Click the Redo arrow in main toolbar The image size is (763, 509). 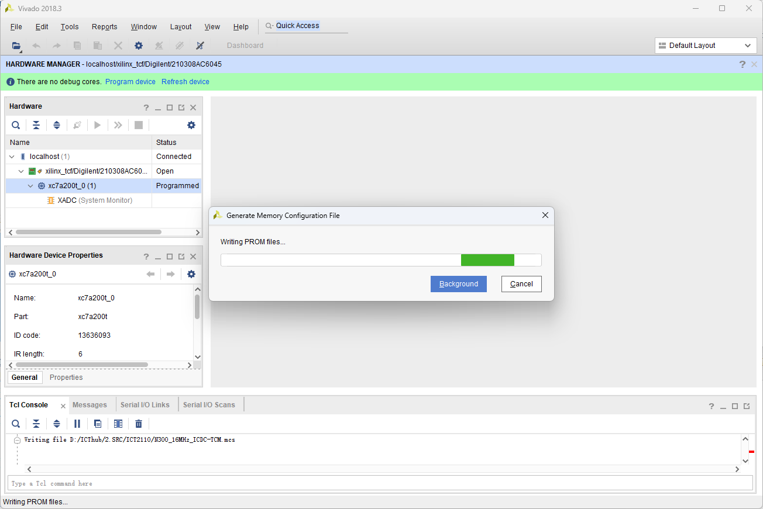57,46
